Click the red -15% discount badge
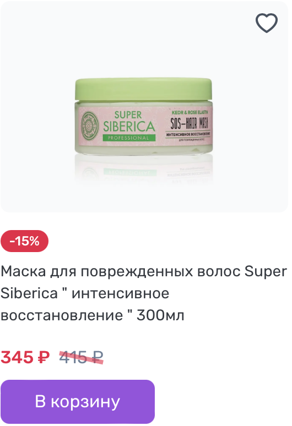 click(x=24, y=241)
